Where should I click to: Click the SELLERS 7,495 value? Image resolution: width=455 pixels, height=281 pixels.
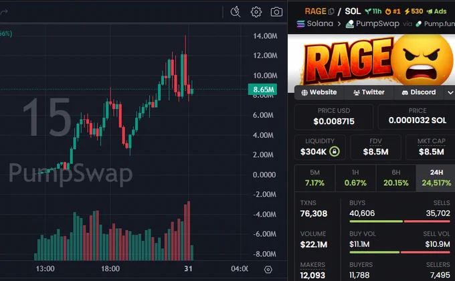coord(440,275)
